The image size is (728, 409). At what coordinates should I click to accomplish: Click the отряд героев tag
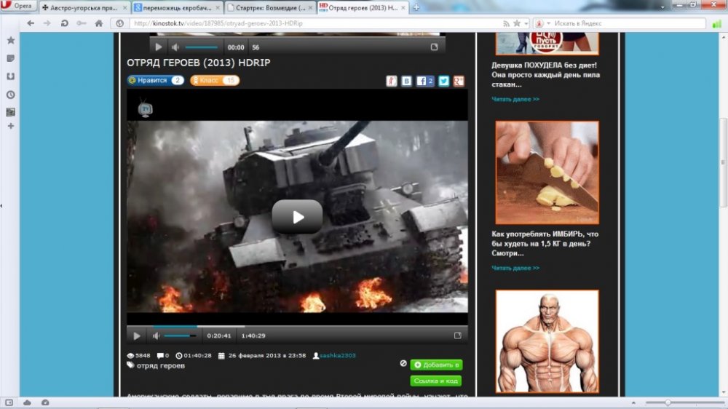click(x=161, y=366)
